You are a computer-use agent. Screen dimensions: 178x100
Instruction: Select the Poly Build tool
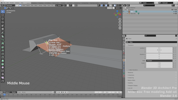click(x=3, y=61)
